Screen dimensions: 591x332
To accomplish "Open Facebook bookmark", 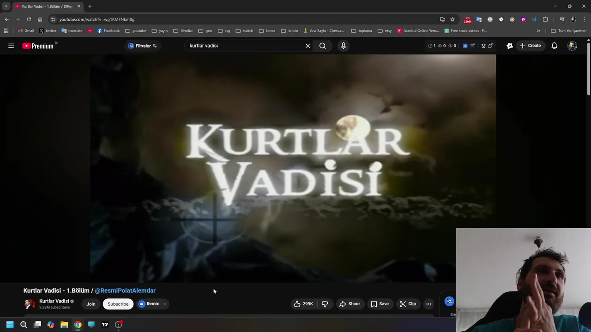I will click(x=108, y=31).
